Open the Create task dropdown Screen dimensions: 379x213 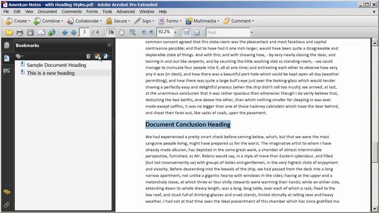[x=18, y=21]
